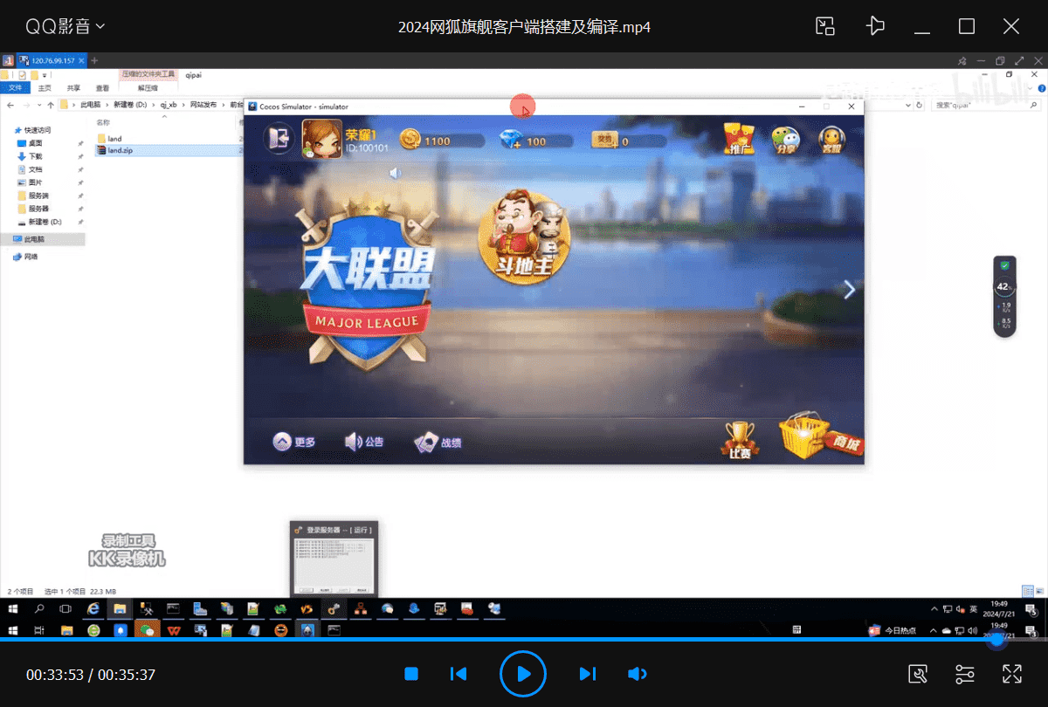
Task: Open the QQ影音 toolbox icon
Action: [917, 674]
